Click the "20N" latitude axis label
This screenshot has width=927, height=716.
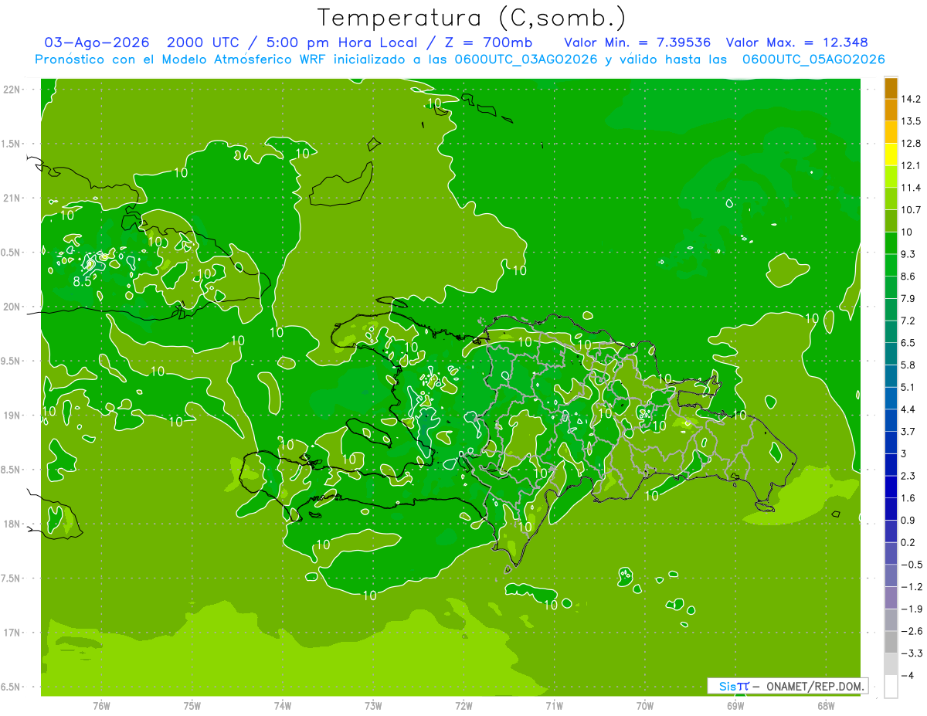(x=13, y=307)
